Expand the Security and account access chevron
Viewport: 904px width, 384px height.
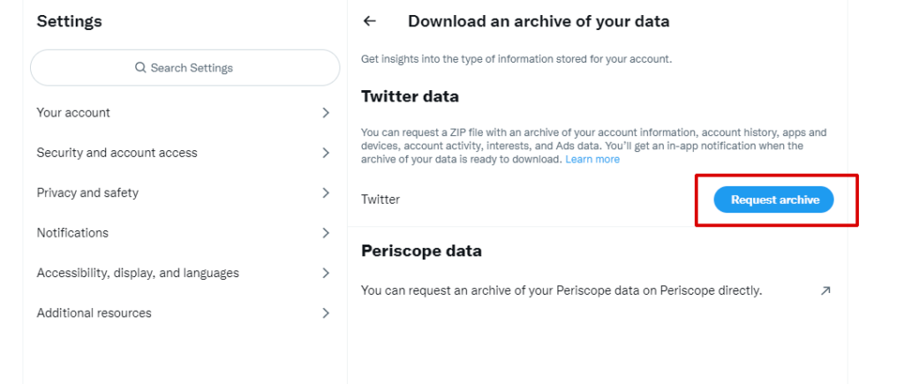(326, 153)
